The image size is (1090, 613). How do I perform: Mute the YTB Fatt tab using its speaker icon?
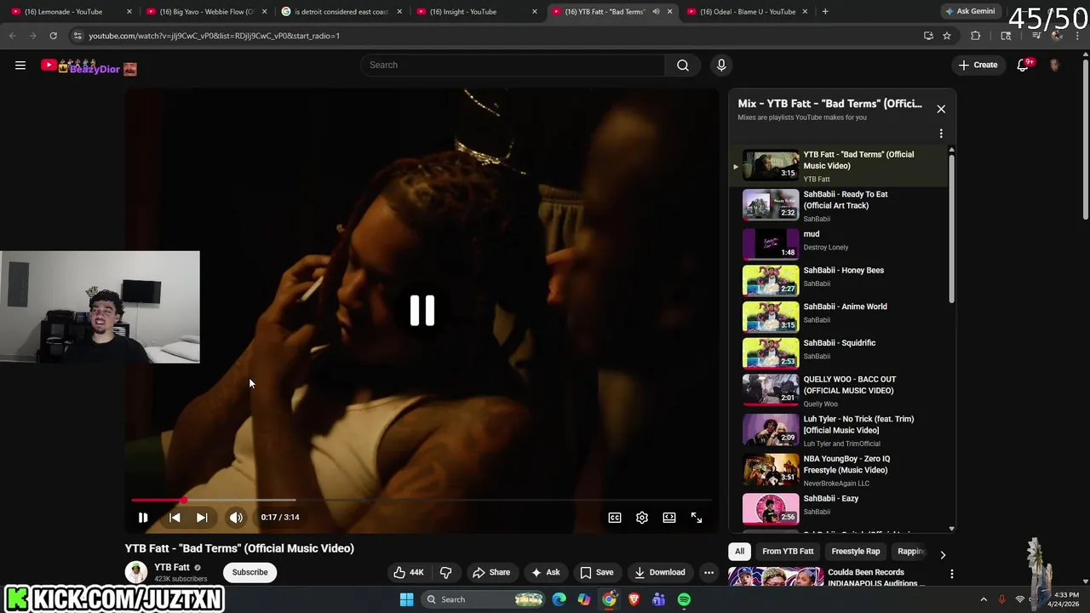(656, 12)
